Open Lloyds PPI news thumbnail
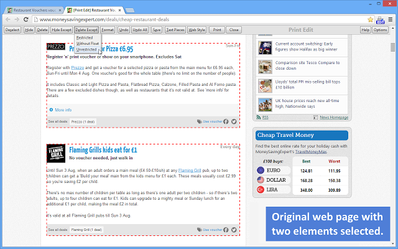 point(265,86)
